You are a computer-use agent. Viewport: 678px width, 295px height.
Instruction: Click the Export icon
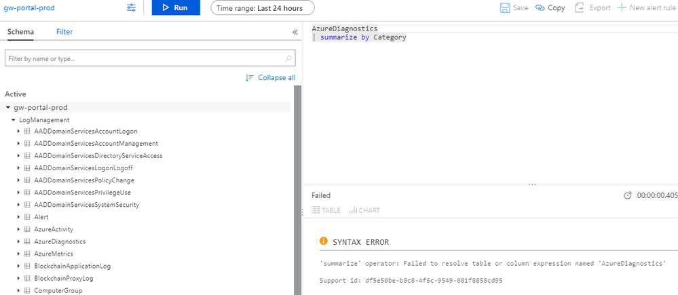580,8
